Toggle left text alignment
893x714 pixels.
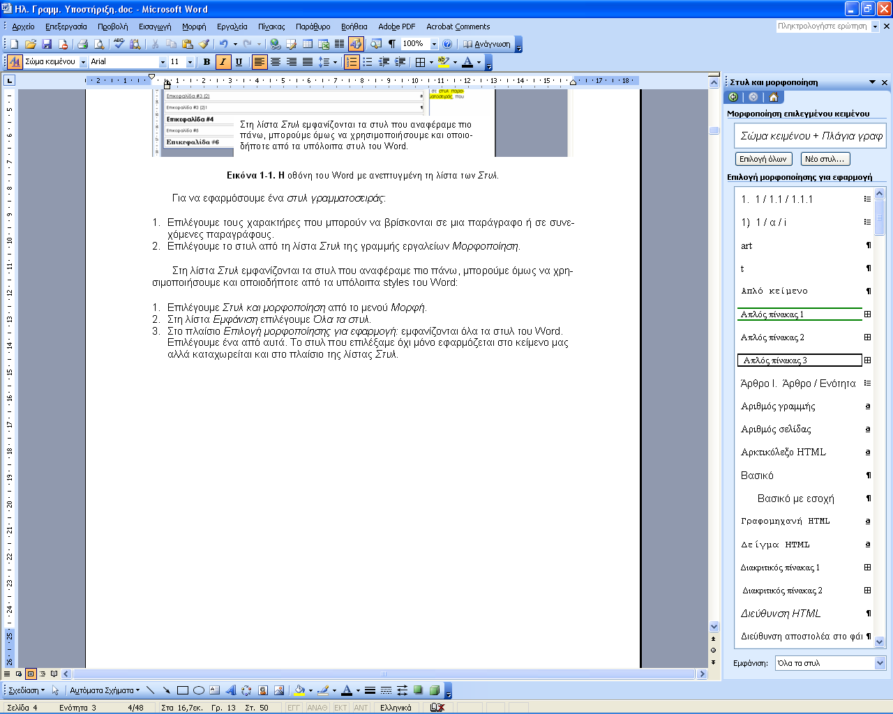tap(260, 62)
